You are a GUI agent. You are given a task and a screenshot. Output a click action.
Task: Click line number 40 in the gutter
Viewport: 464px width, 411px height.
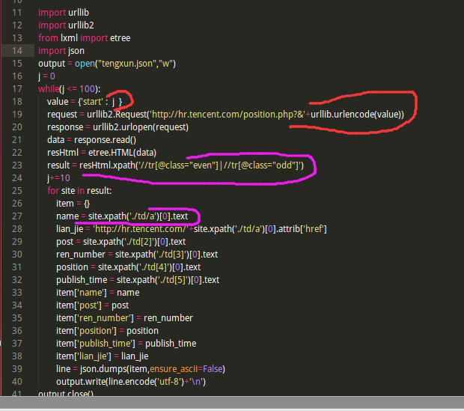(x=17, y=382)
